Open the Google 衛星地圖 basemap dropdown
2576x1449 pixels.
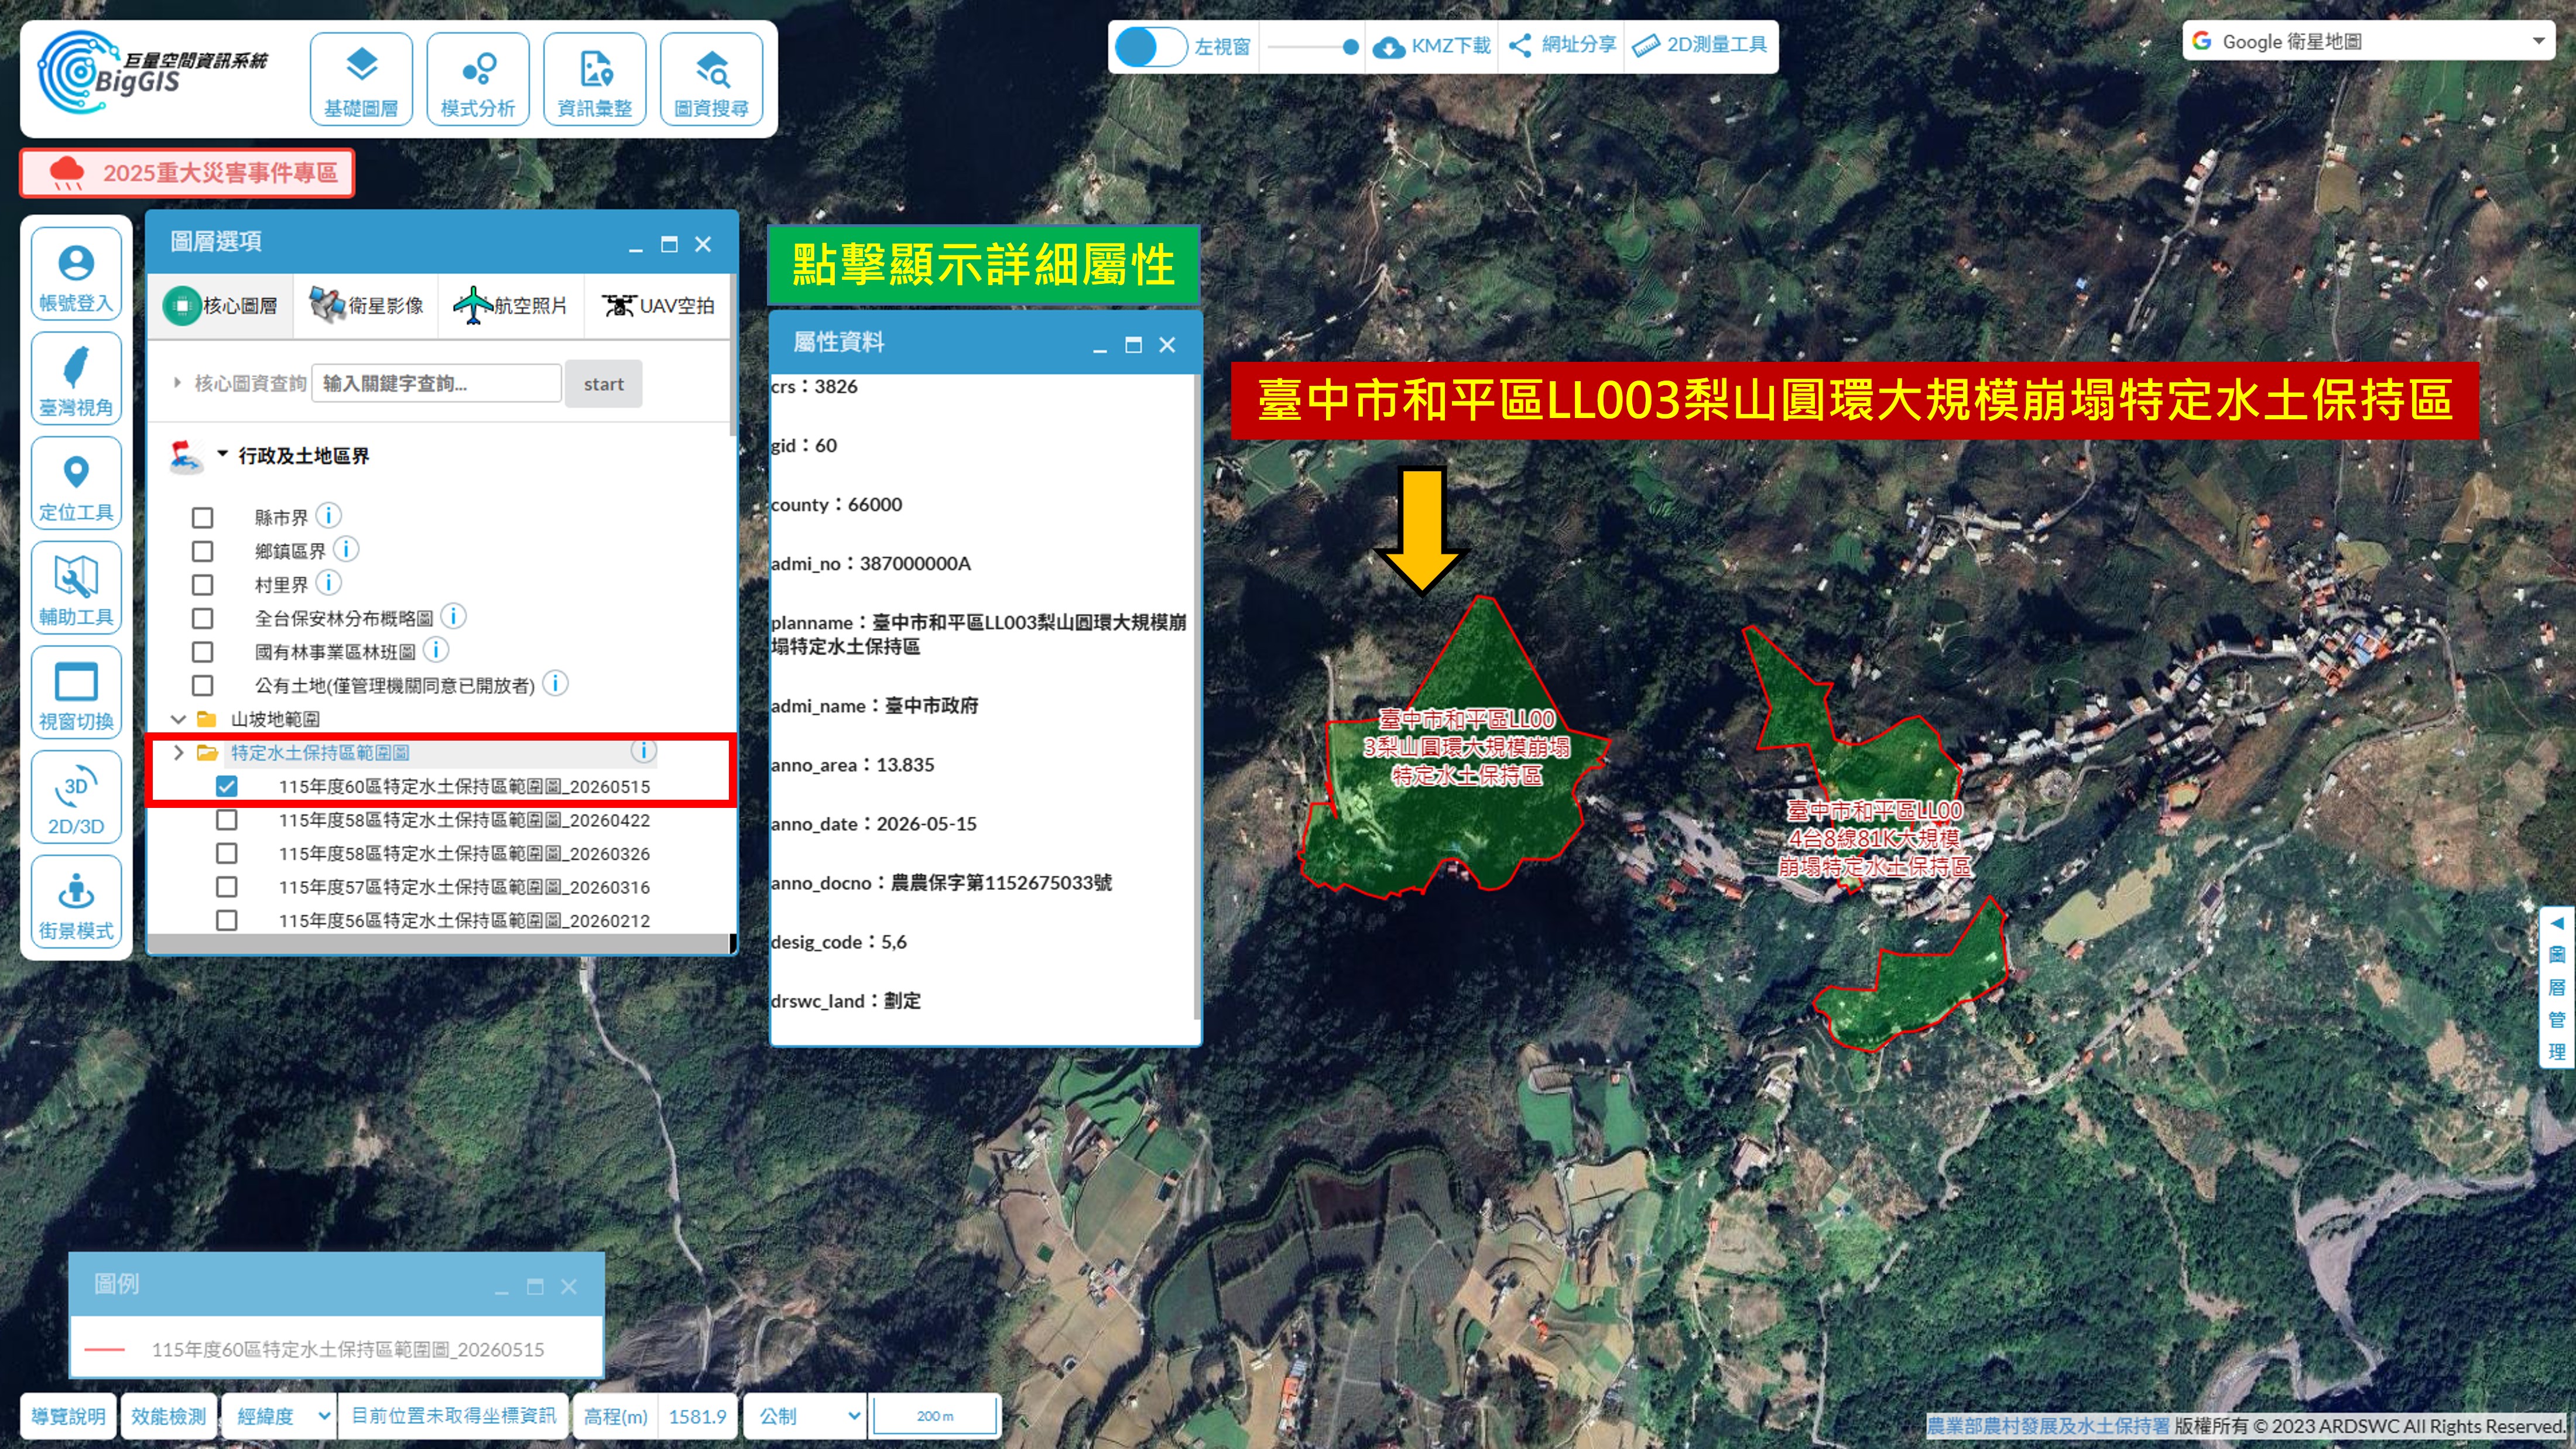click(x=2367, y=42)
